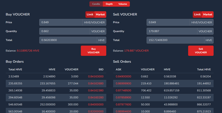The image size is (222, 113).
Task: Click the red Sell VOUCHER button
Action: 201,51
